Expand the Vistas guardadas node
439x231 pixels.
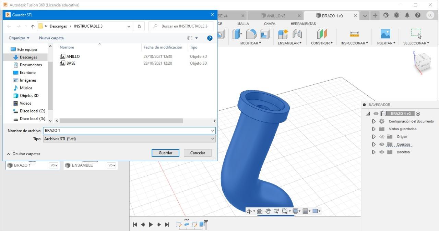[x=374, y=129]
